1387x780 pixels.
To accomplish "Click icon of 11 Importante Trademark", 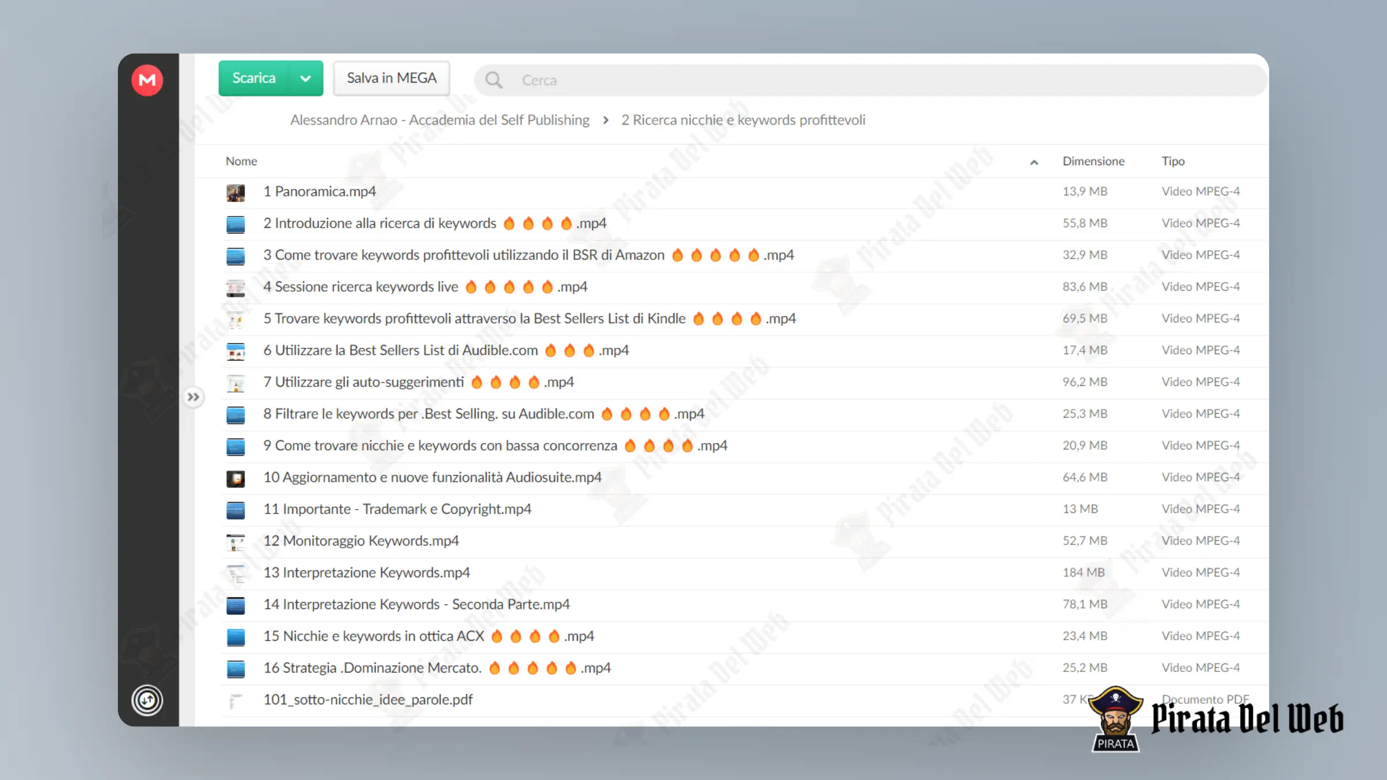I will click(235, 510).
